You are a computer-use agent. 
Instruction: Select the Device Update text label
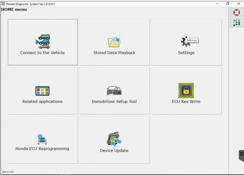[114, 150]
